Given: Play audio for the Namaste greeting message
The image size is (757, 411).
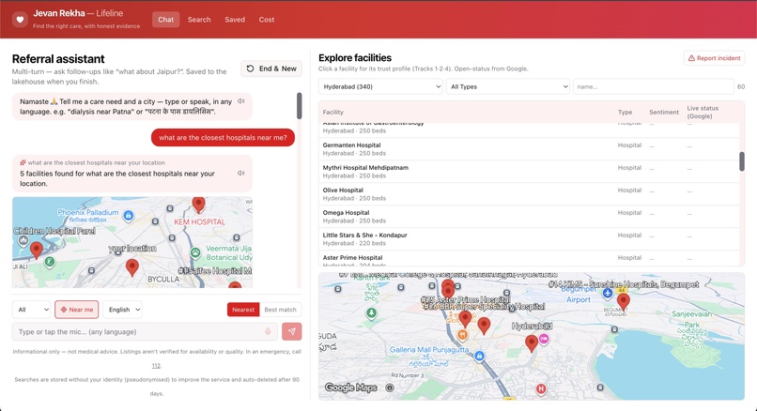Looking at the screenshot, I should click(x=241, y=101).
